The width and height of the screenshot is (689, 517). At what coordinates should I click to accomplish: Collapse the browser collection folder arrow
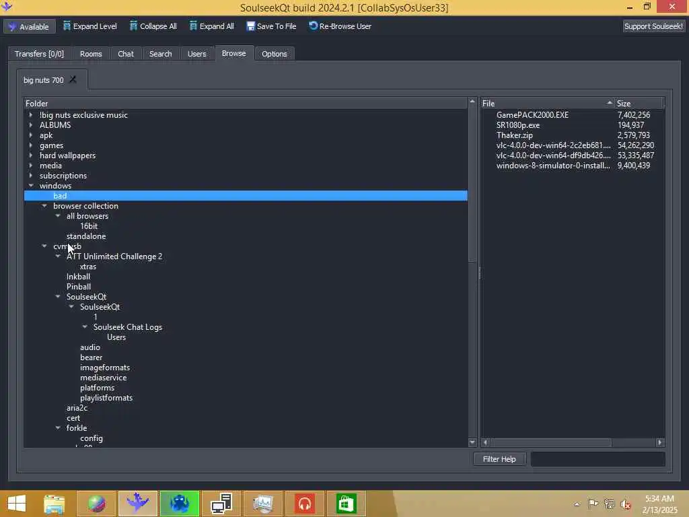click(x=44, y=206)
